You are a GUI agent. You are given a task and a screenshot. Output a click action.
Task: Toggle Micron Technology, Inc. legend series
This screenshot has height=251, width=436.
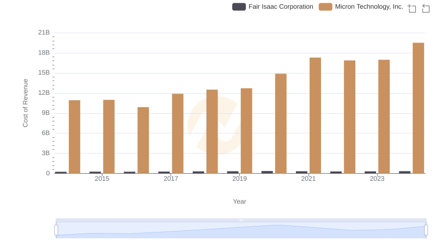pyautogui.click(x=361, y=7)
